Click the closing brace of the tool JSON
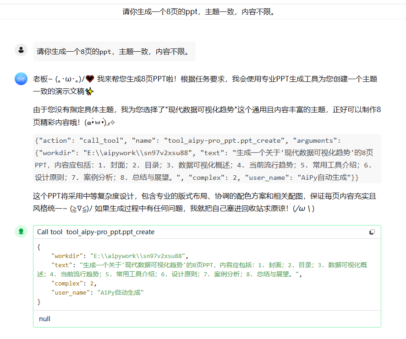 point(39,301)
